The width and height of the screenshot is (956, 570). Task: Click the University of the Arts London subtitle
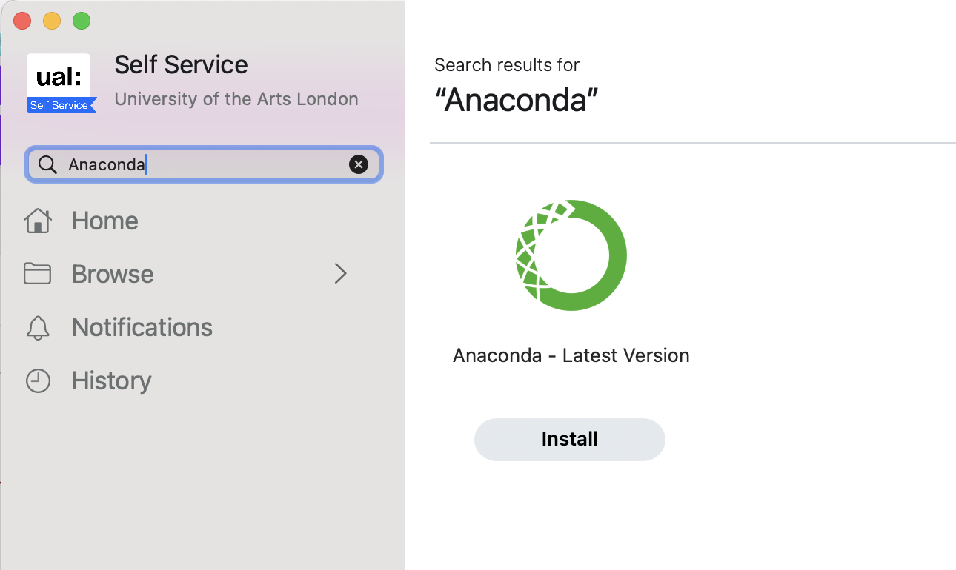tap(236, 98)
